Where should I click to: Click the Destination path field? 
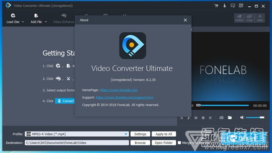point(77,143)
